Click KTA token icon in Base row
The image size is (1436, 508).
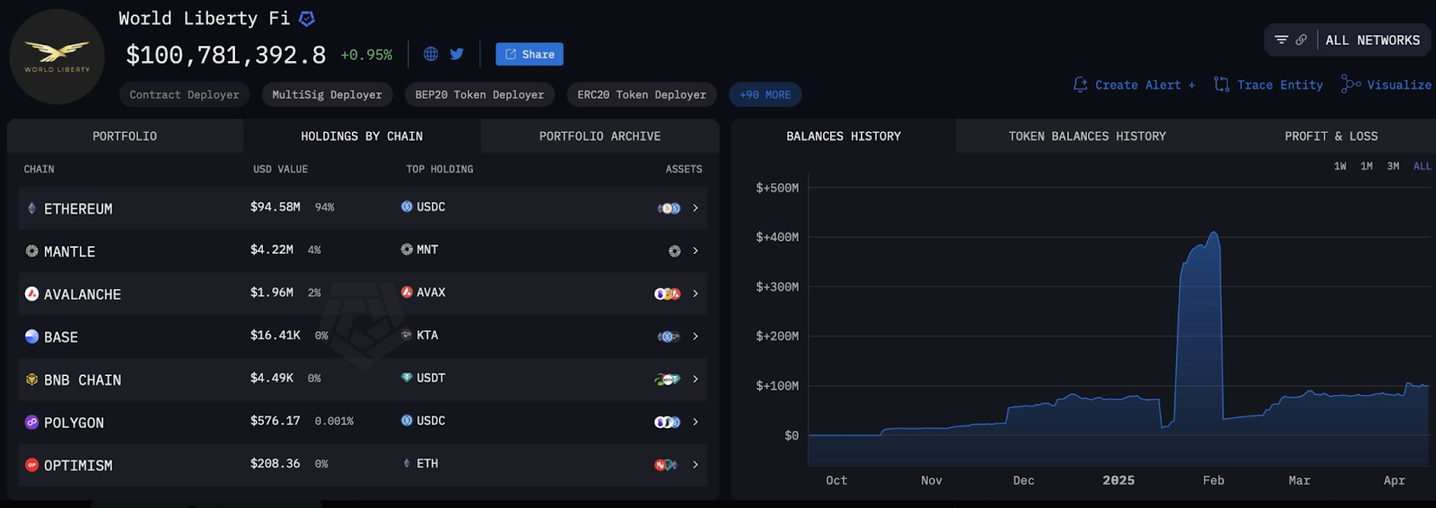tap(407, 335)
